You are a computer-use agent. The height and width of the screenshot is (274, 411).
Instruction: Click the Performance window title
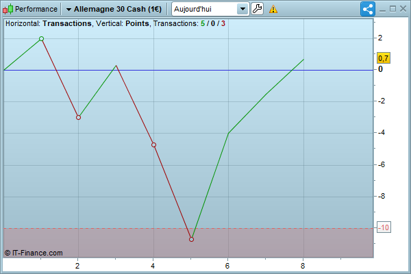(x=36, y=9)
